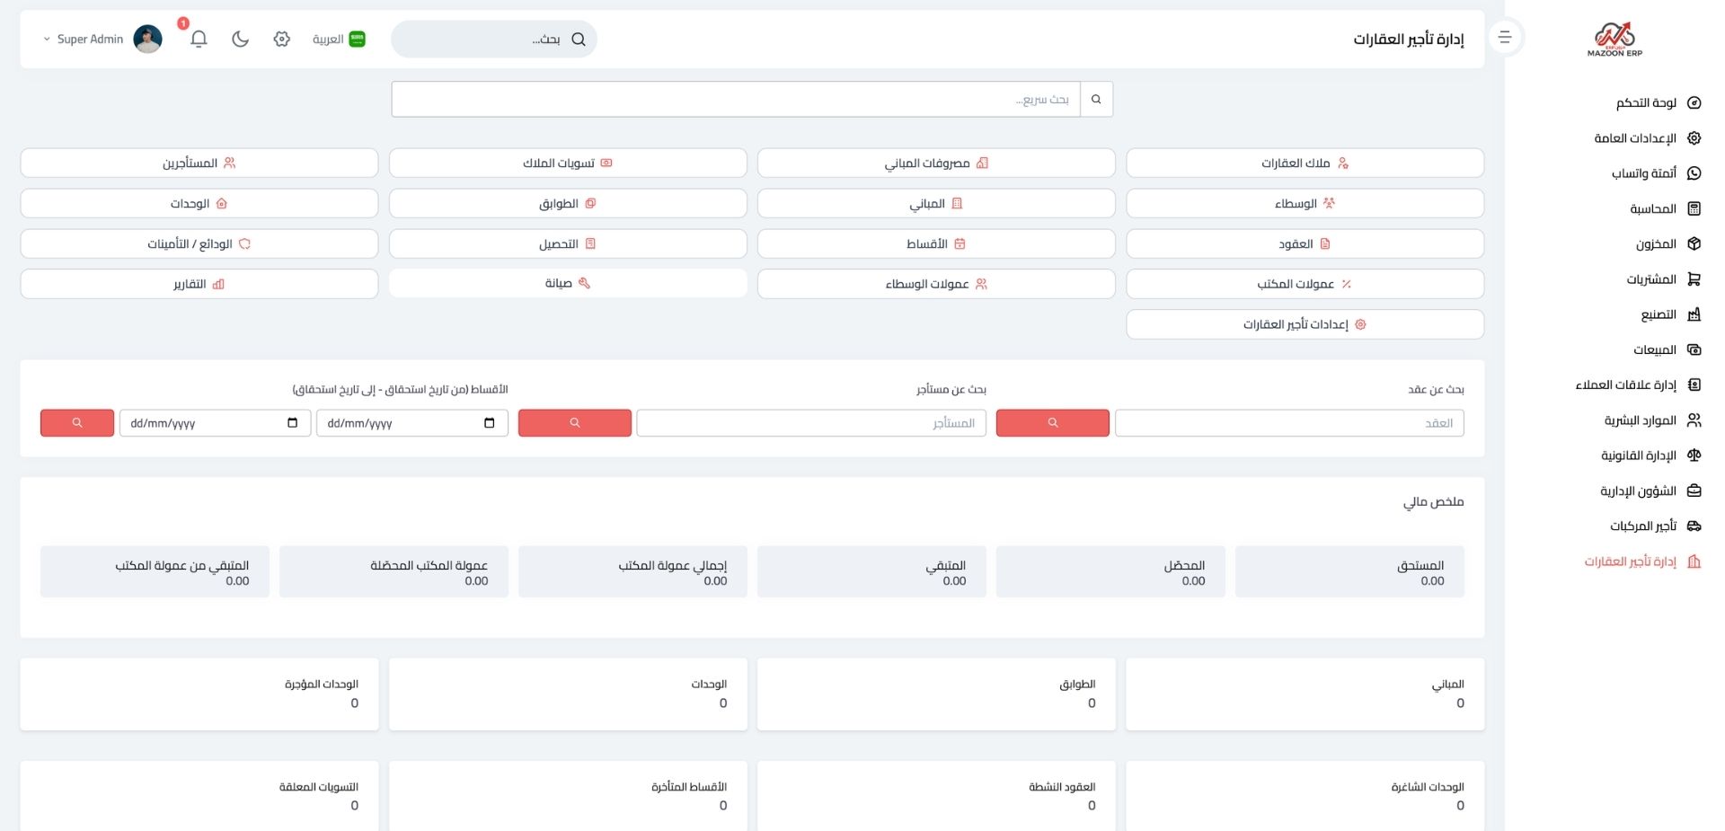
Task: Go to المحاسبة in the sidebar
Action: tap(1652, 208)
